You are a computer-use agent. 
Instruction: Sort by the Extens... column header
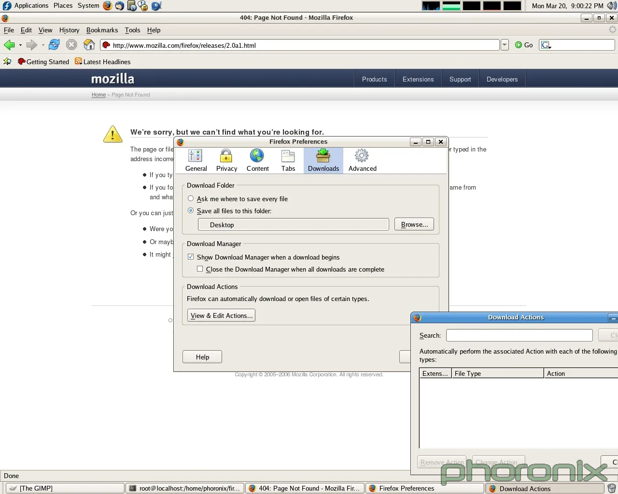pos(435,373)
